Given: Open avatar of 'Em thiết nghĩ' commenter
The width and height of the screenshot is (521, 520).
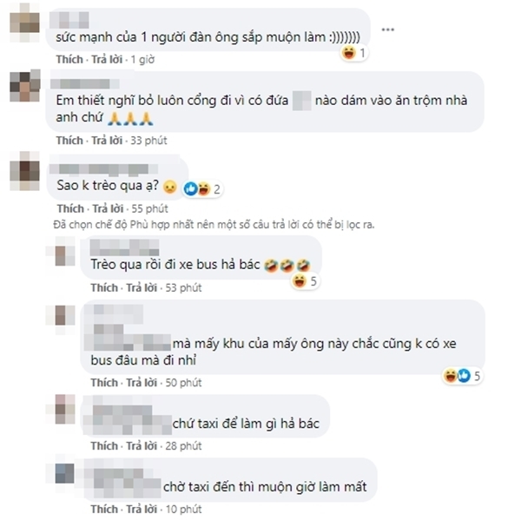Looking at the screenshot, I should click(x=25, y=86).
